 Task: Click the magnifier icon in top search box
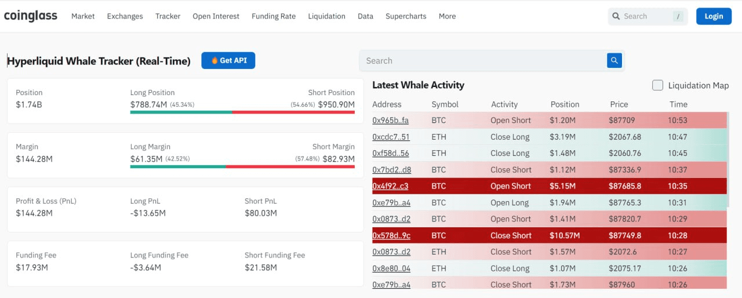click(616, 16)
